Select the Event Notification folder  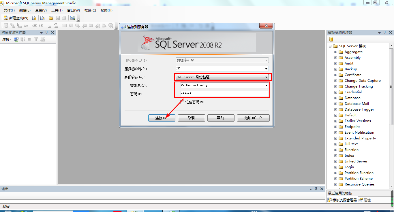[359, 132]
